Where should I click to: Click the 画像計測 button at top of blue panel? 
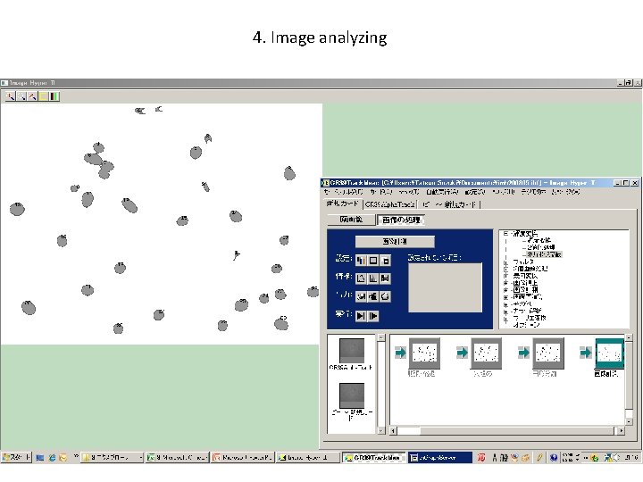[395, 241]
